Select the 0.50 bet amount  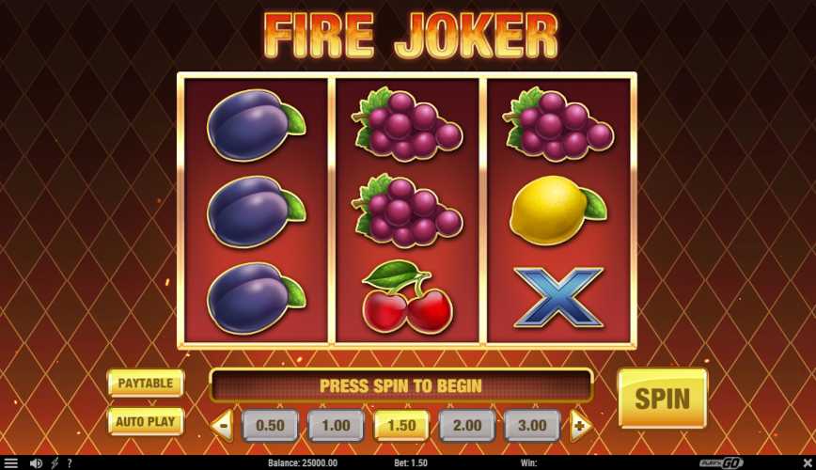coord(270,425)
